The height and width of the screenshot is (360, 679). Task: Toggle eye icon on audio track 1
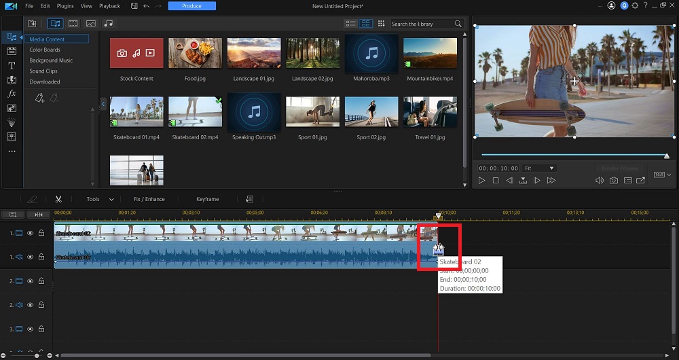(x=31, y=257)
